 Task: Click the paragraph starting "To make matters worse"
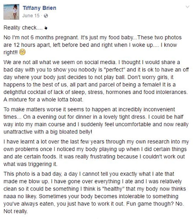click(x=96, y=121)
